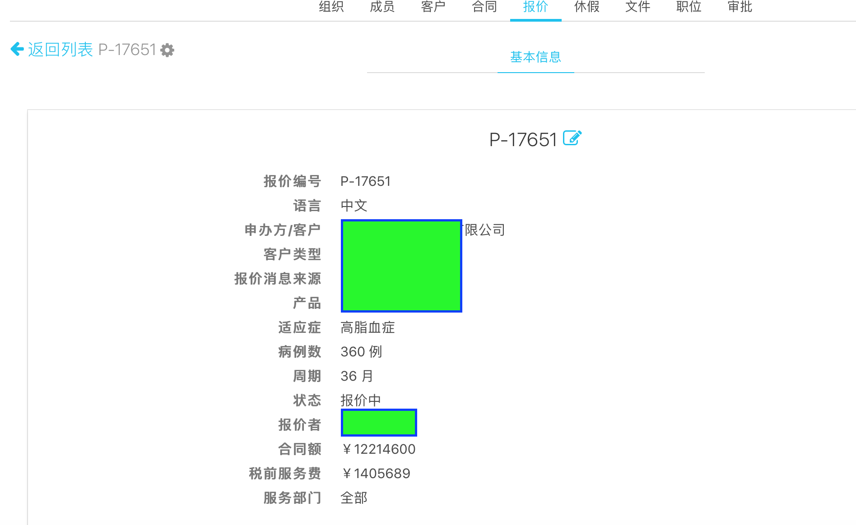Click the active 报价 tab

(535, 7)
